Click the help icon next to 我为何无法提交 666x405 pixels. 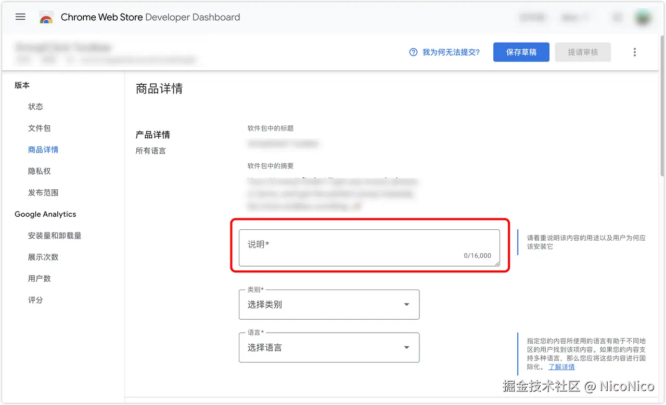(x=413, y=52)
